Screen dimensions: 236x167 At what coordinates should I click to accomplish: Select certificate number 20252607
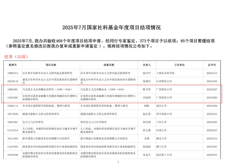tap(212, 89)
